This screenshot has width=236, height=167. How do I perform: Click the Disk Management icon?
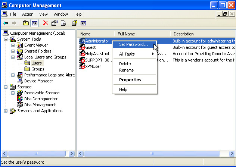[x=20, y=105]
